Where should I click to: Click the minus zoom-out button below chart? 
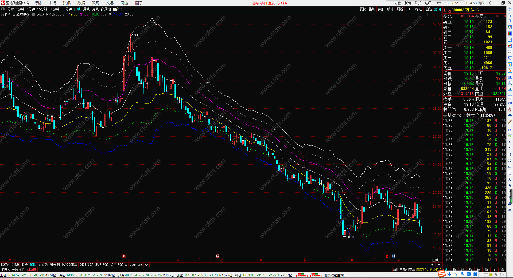pyautogui.click(x=439, y=265)
